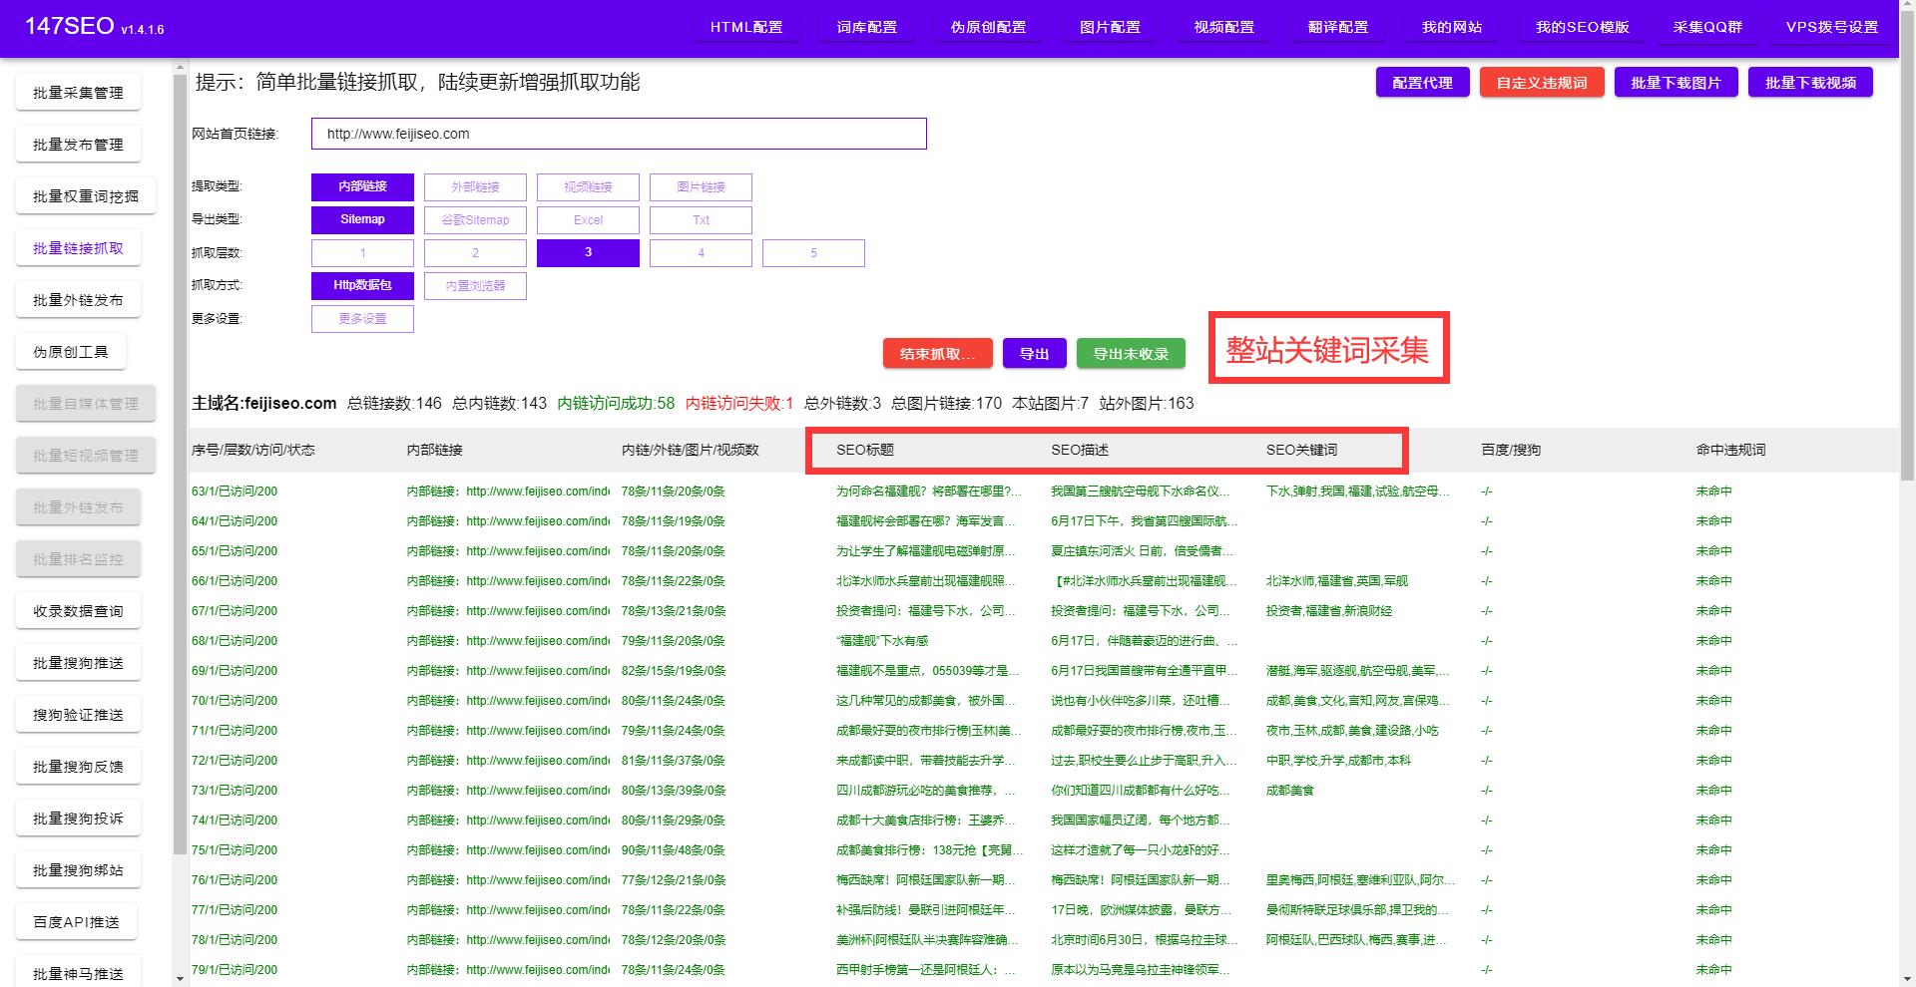Open the 配置代理 dialog
The height and width of the screenshot is (987, 1916).
pos(1421,83)
